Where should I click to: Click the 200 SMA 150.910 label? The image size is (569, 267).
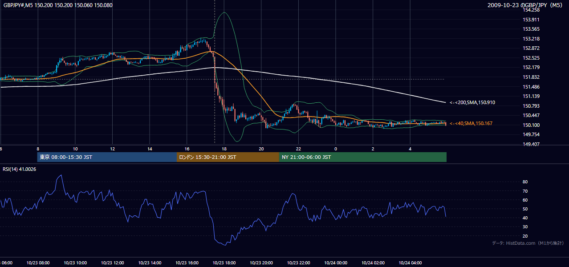[x=472, y=103]
